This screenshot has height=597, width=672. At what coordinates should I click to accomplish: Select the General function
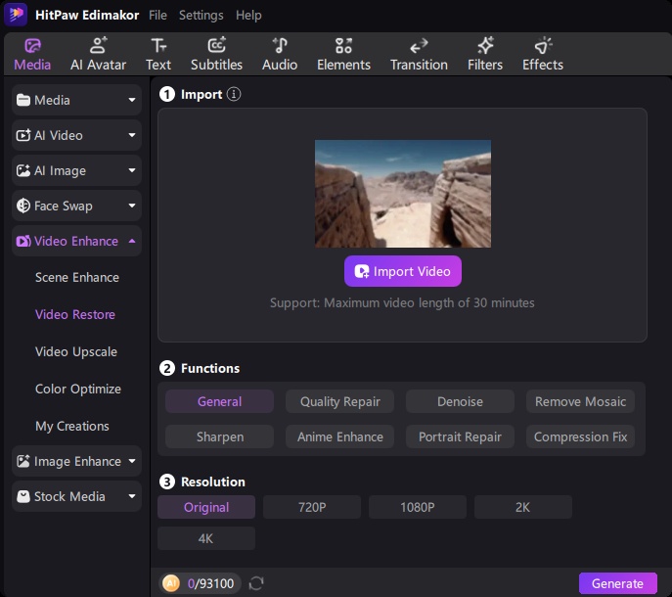point(219,401)
